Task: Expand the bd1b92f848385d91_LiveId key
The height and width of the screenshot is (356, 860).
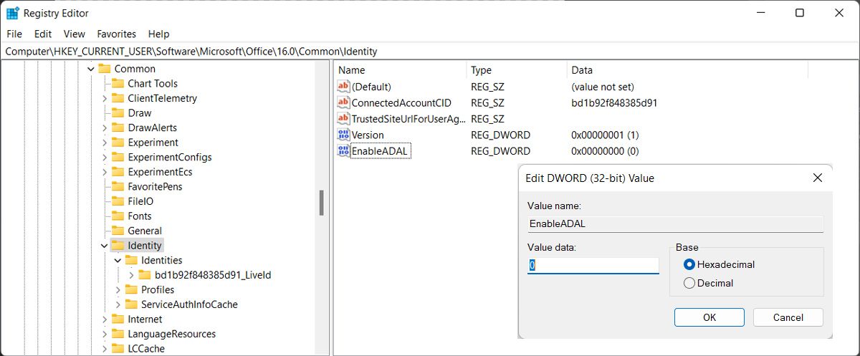Action: (x=131, y=275)
